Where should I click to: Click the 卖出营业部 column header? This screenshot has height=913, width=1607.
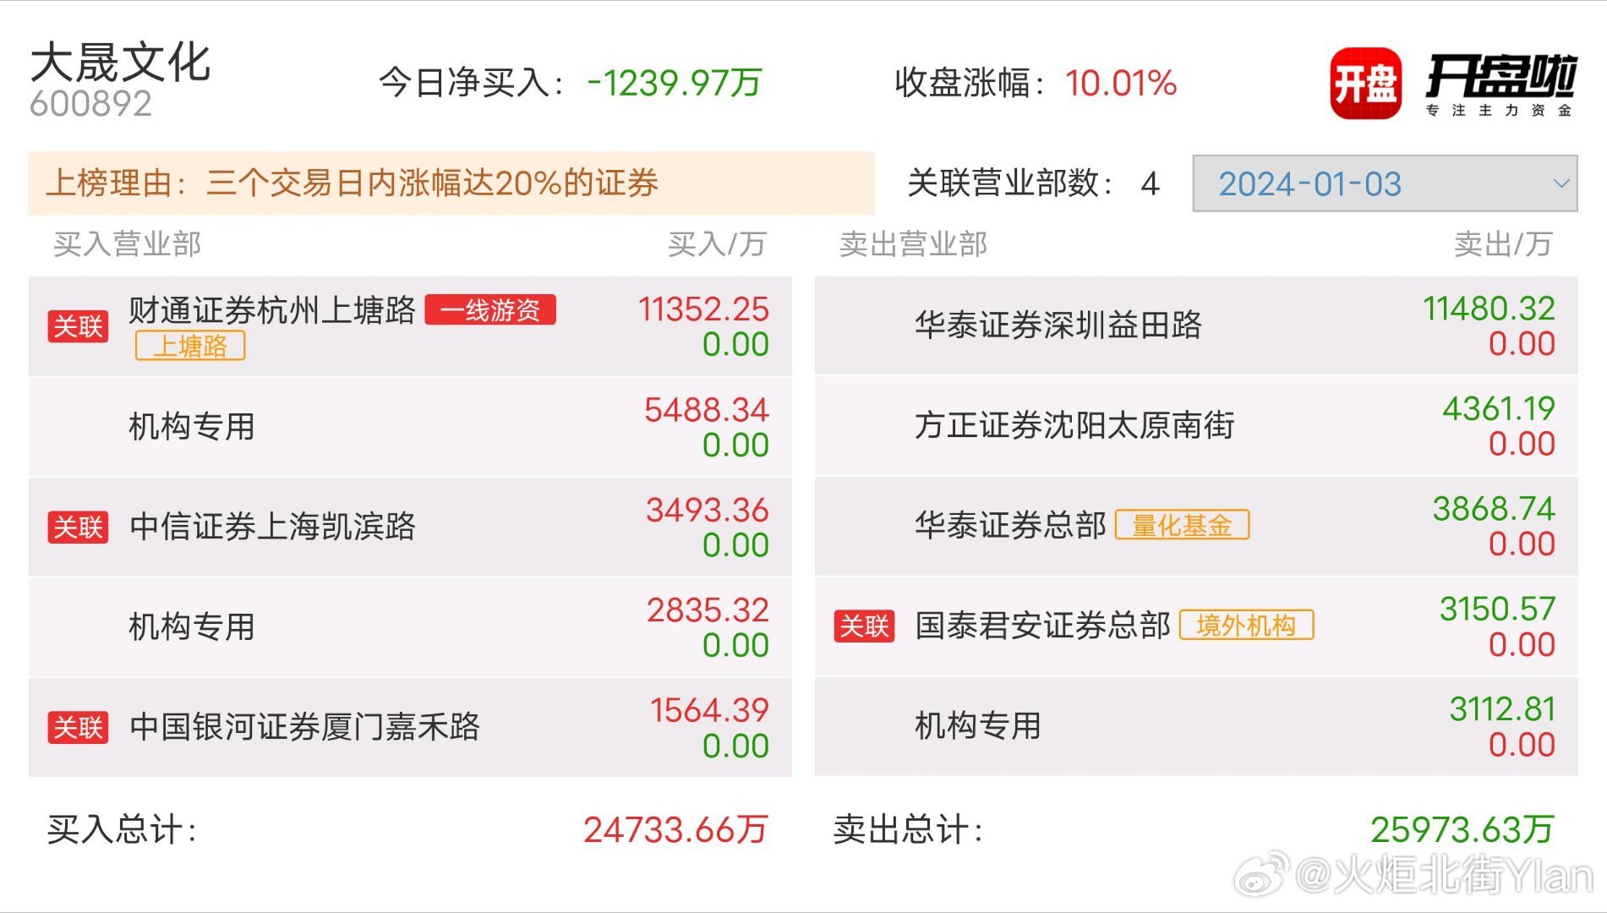coord(913,244)
